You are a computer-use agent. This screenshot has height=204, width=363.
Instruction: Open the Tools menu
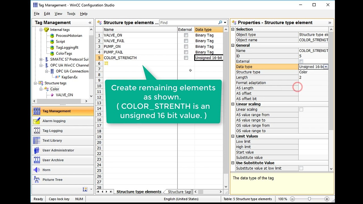point(71,14)
